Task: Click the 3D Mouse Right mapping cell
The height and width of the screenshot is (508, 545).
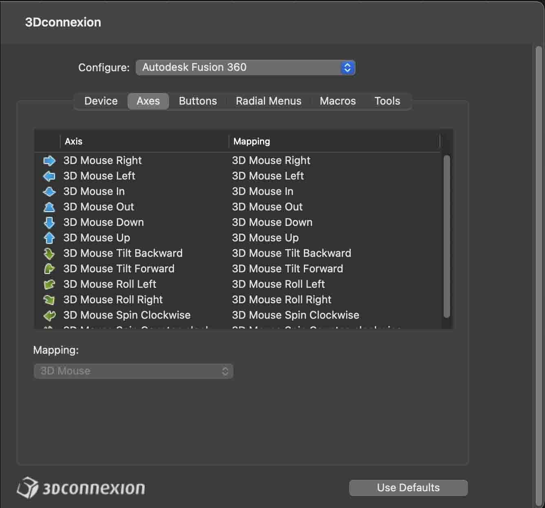Action: click(x=271, y=161)
